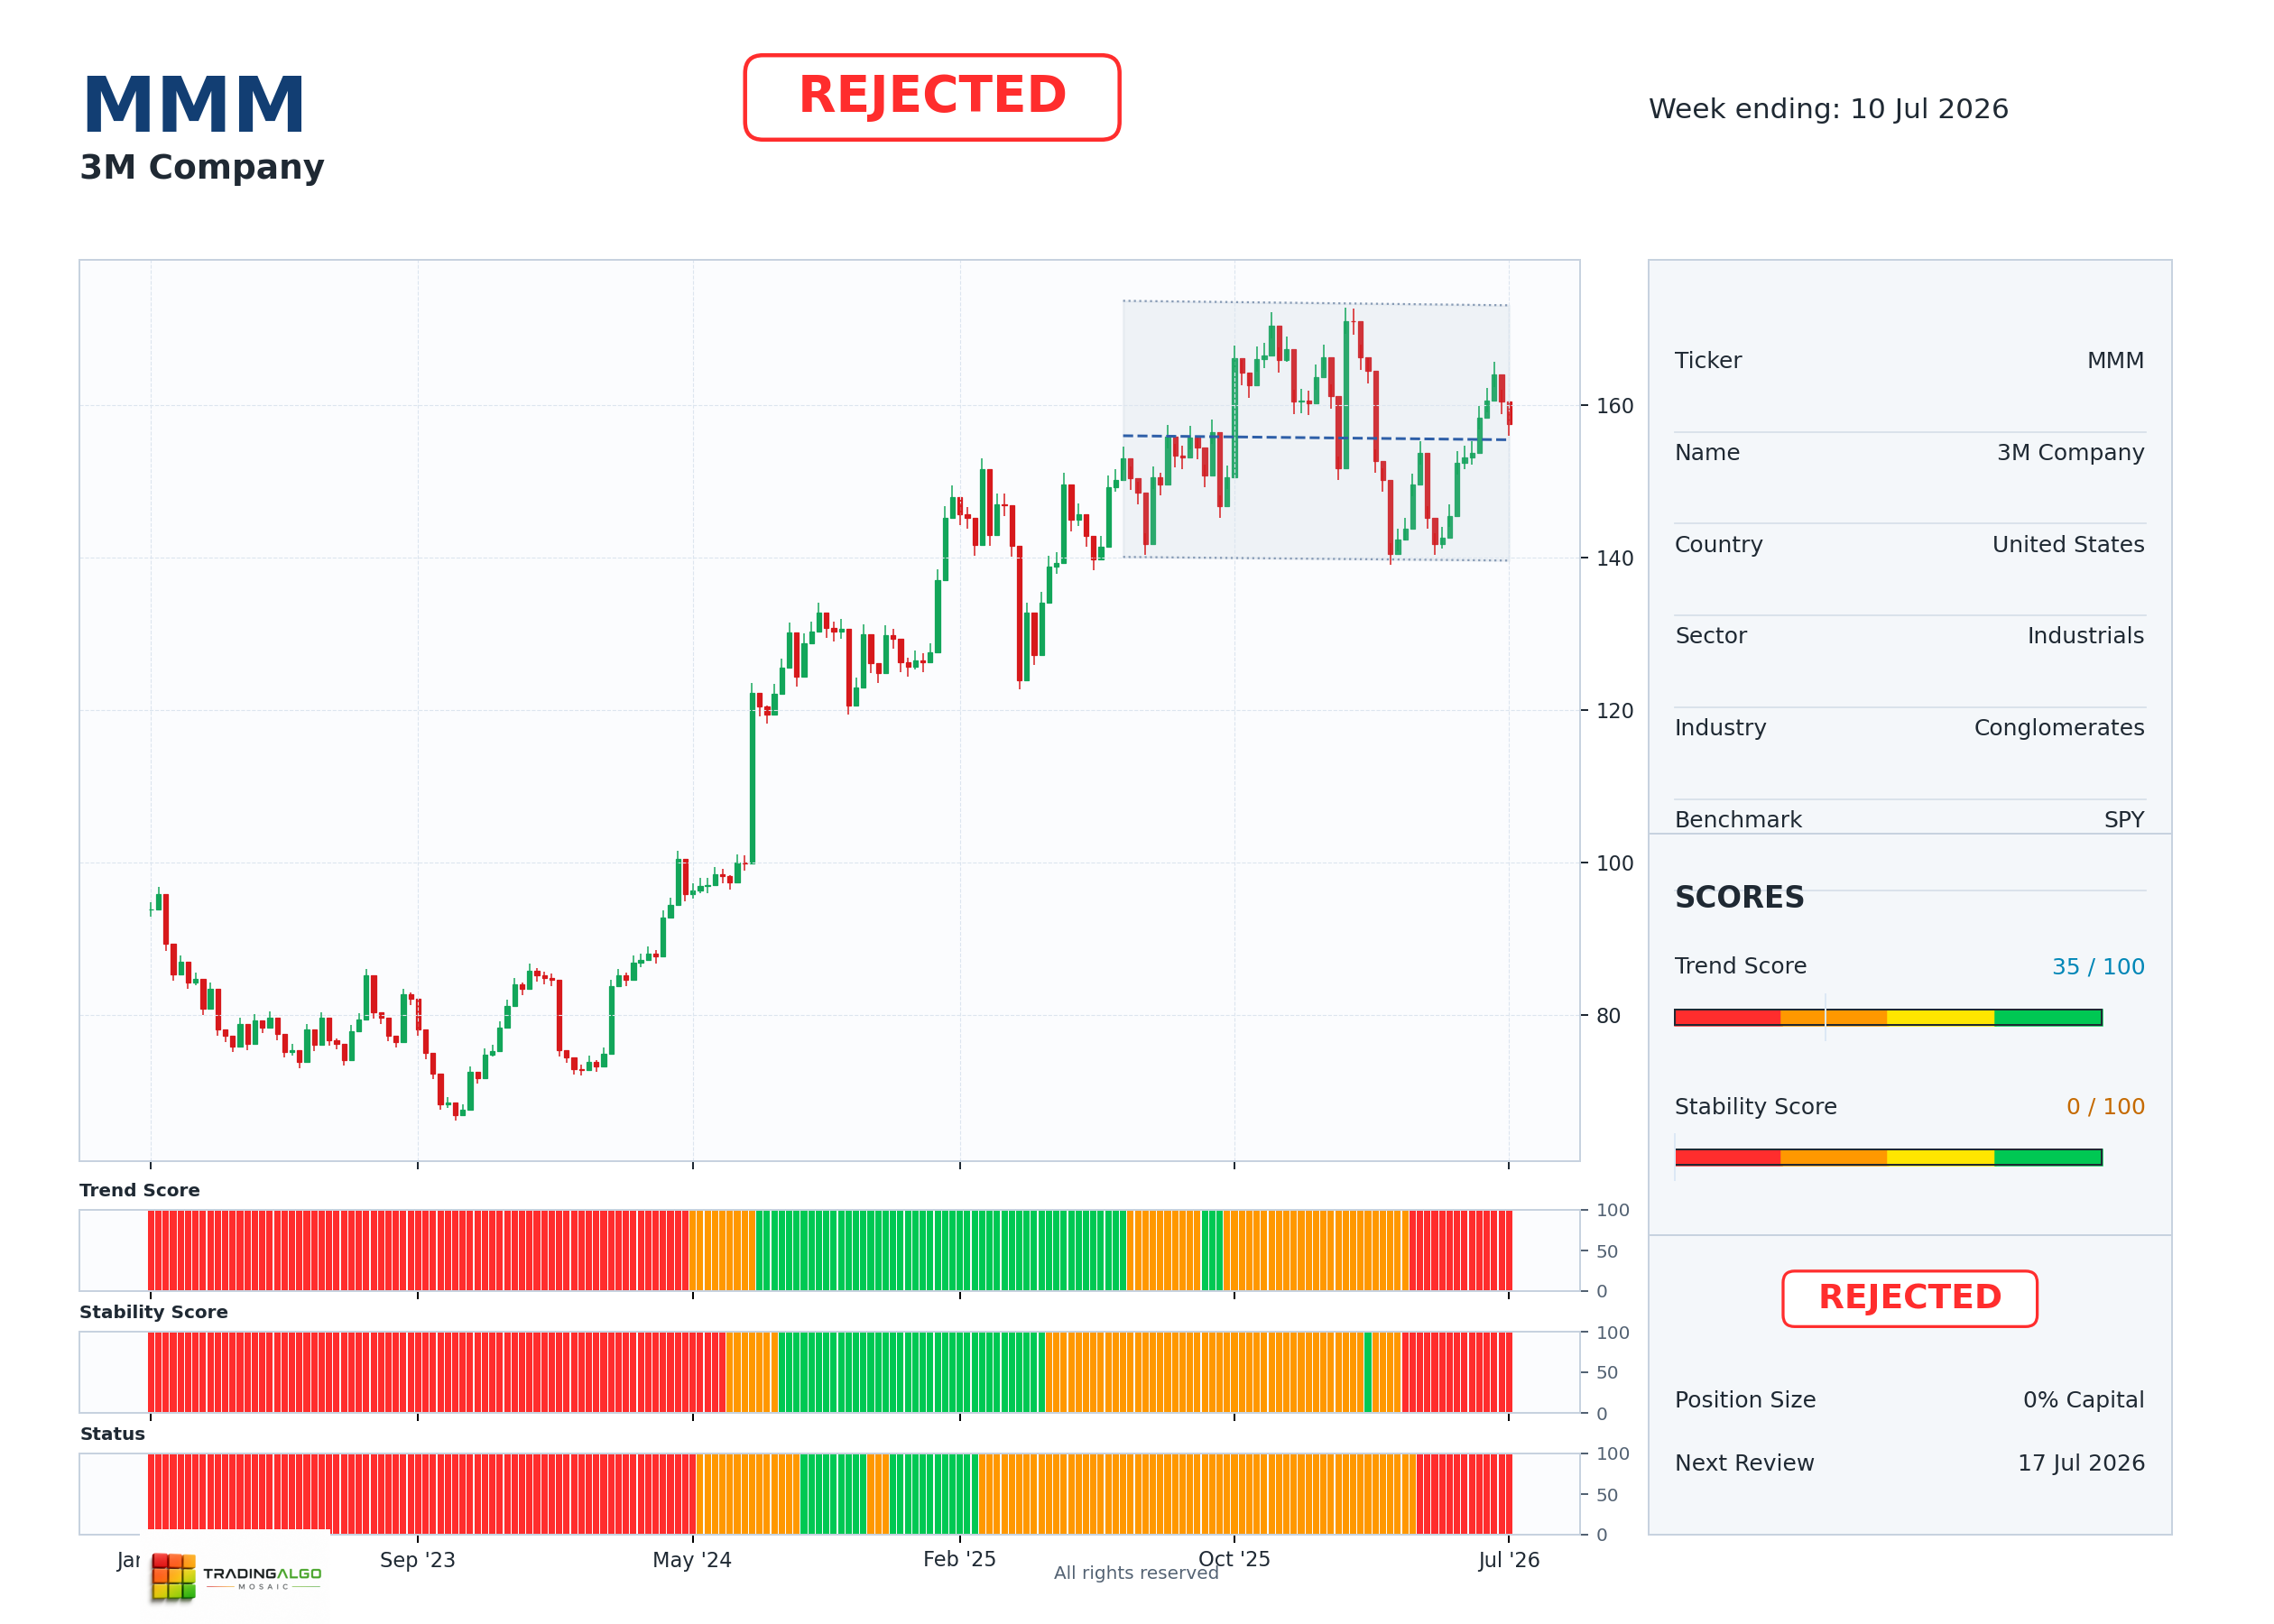This screenshot has height=1624, width=2274.
Task: Click the 'SPY' benchmark value
Action: coord(2124,820)
